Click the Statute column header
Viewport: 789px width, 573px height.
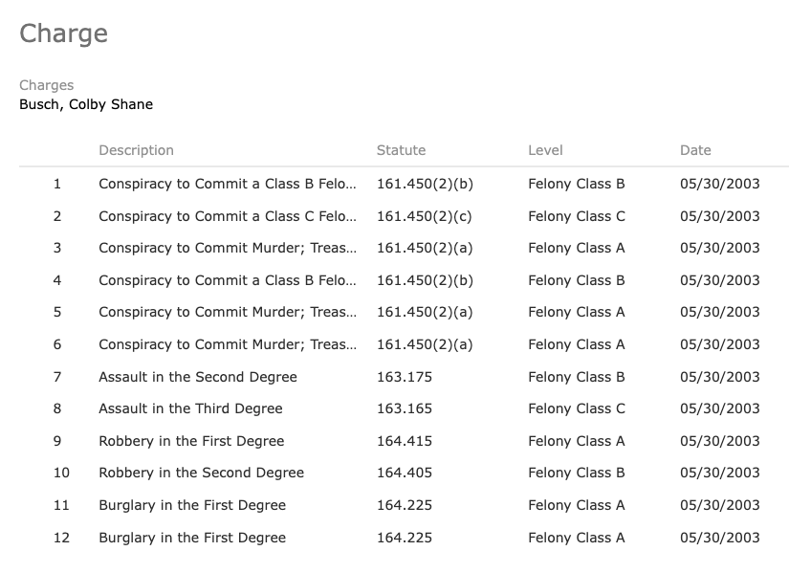point(401,150)
